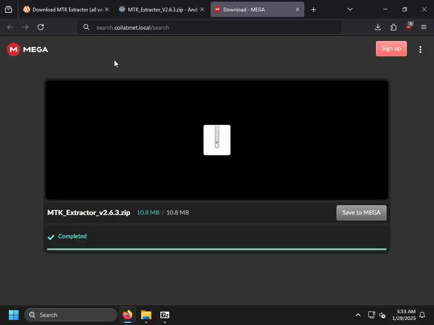Screen dimensions: 434x325
Task: Click the MEGA logo
Action: point(28,50)
